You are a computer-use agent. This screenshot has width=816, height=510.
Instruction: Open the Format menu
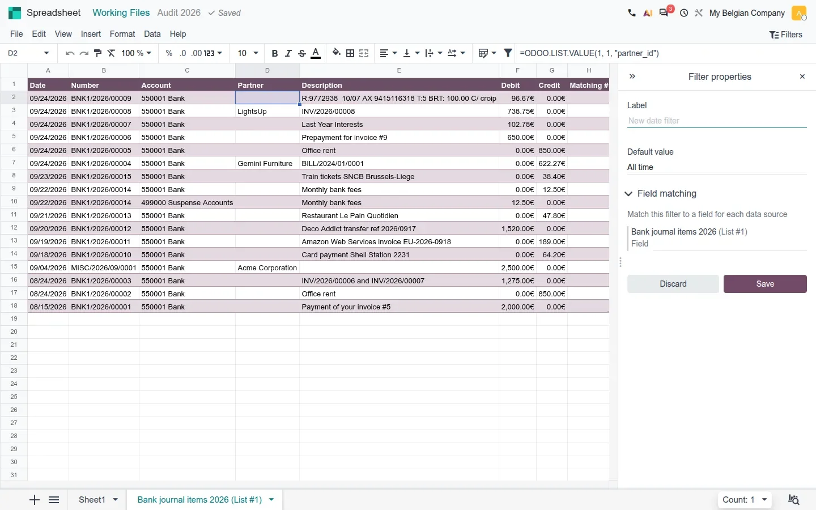(122, 34)
